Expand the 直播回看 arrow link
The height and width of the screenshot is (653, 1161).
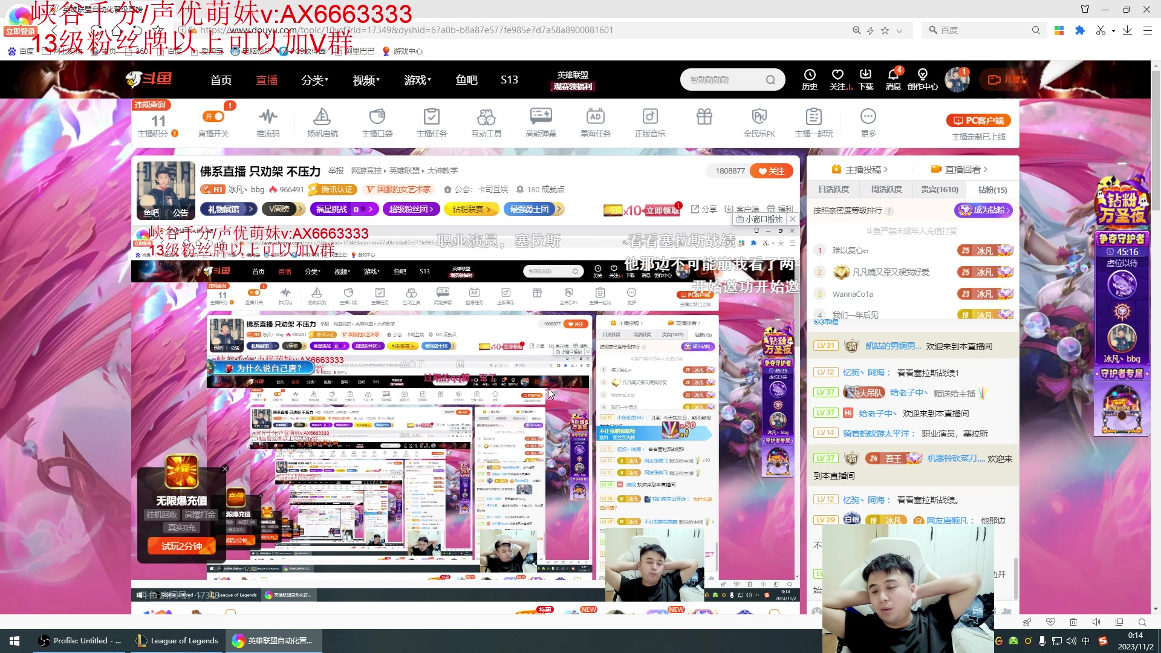tap(960, 169)
